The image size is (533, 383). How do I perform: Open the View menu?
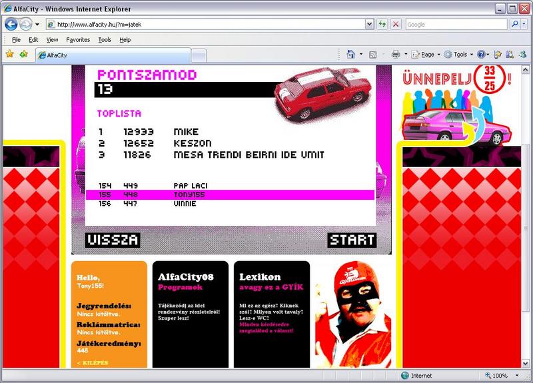pos(52,40)
